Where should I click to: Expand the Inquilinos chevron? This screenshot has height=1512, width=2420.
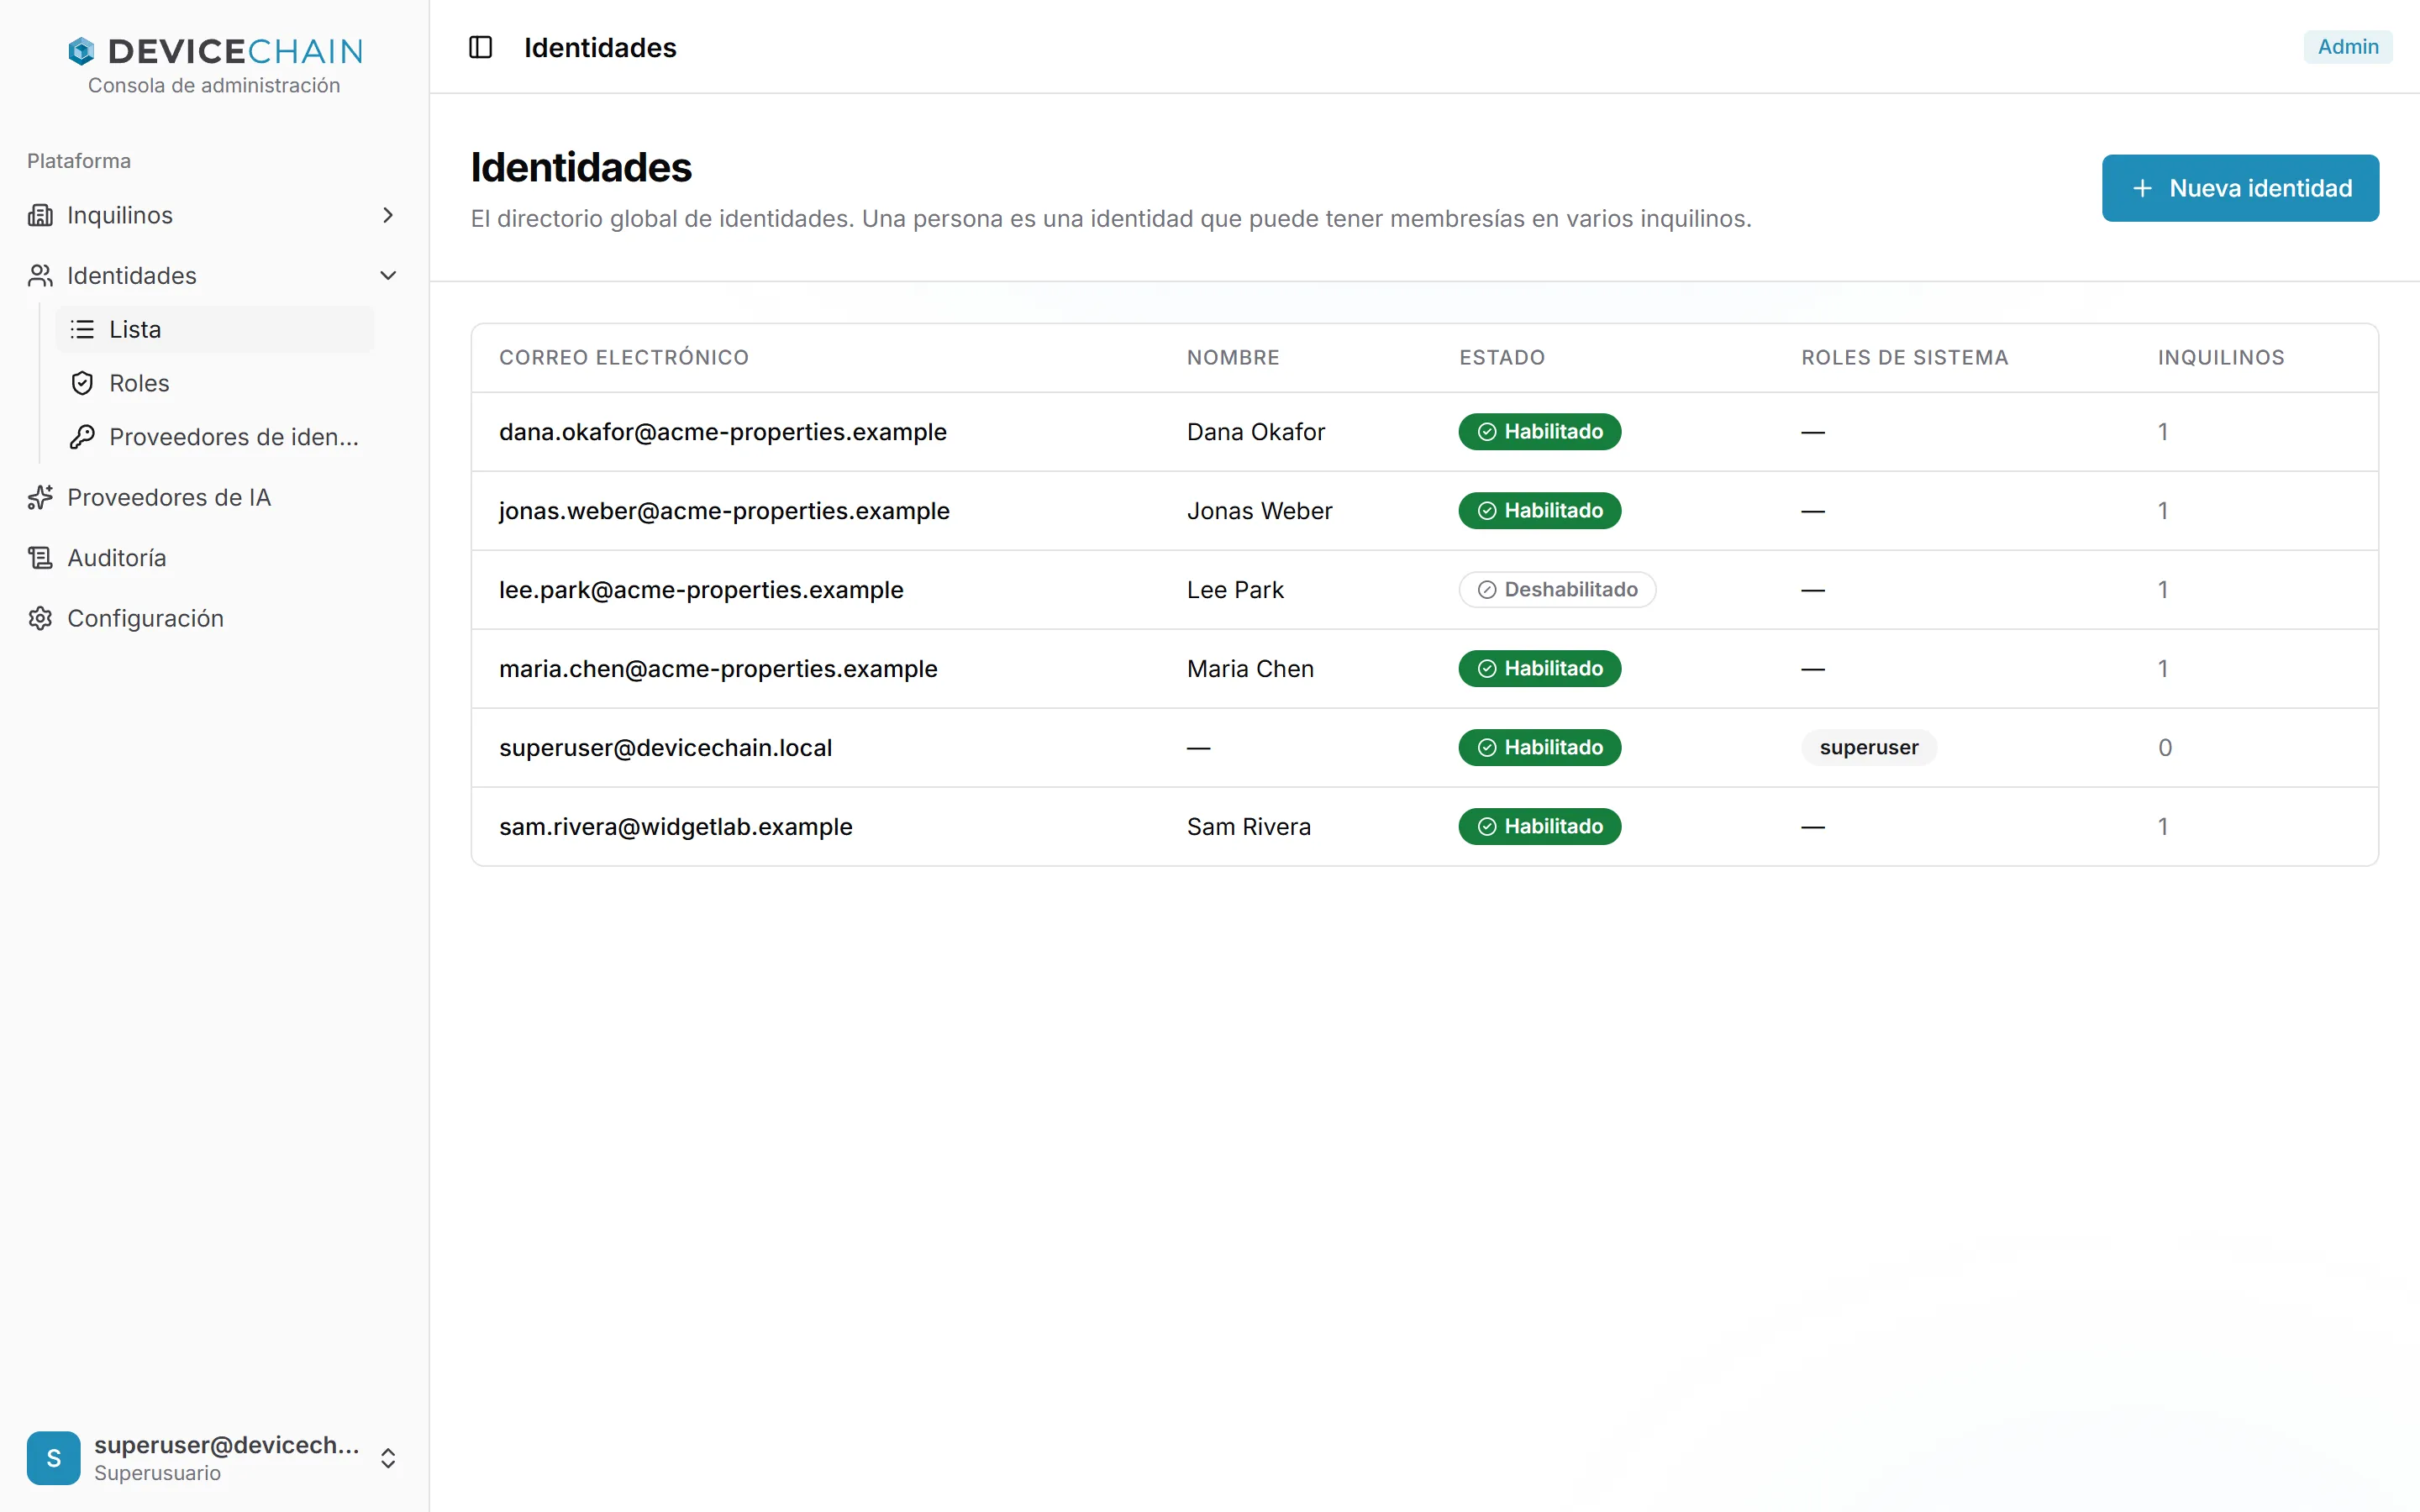point(388,215)
